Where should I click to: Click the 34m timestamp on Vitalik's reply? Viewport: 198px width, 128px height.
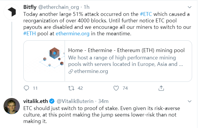(x=103, y=101)
